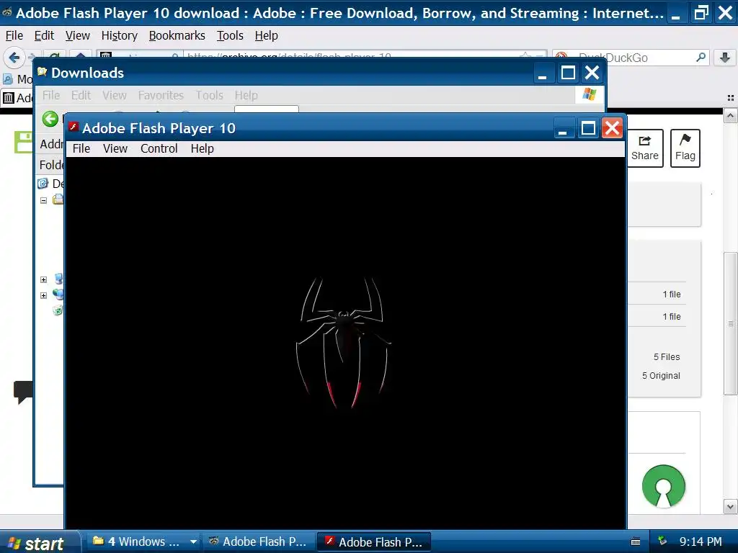The image size is (738, 553).
Task: Open the taskbar group dropdown arrow
Action: point(193,541)
